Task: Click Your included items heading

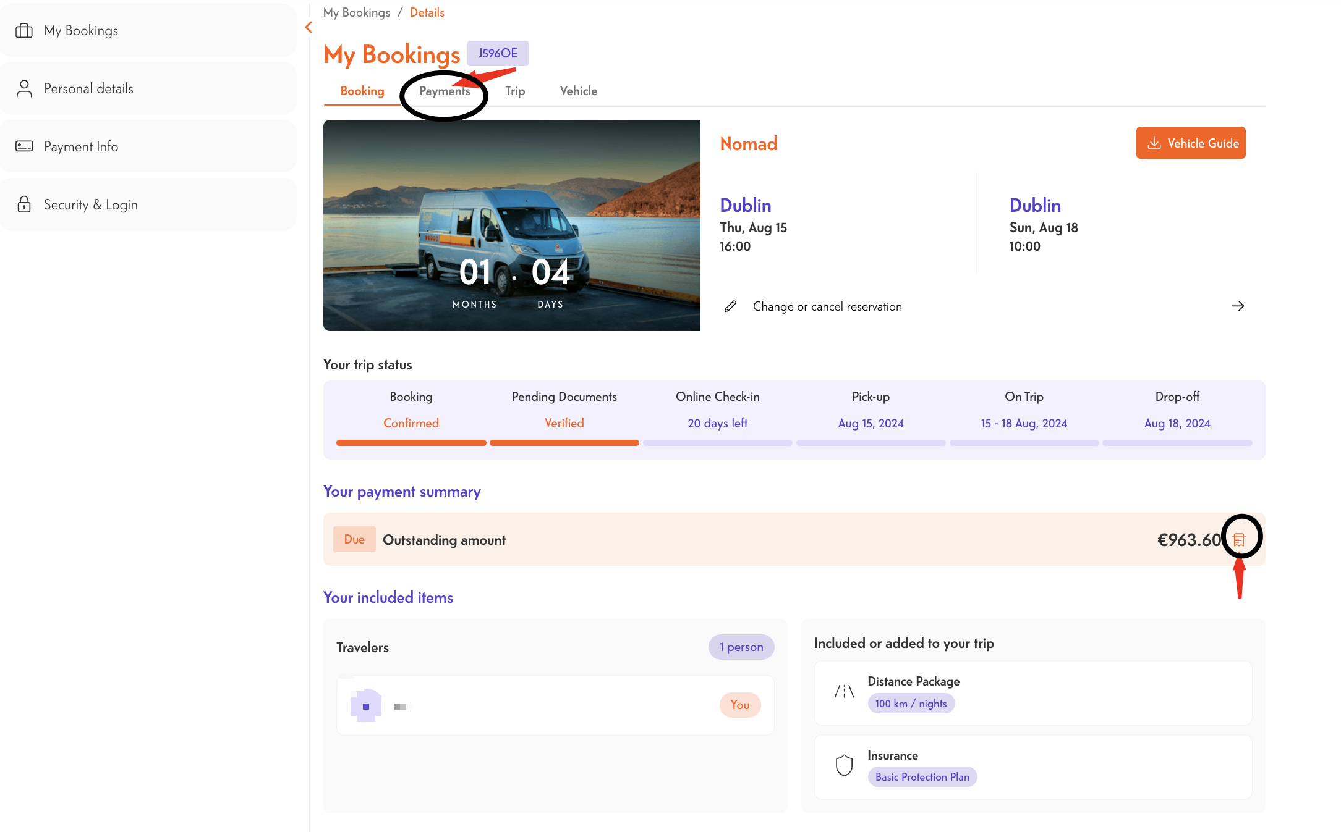Action: (388, 598)
